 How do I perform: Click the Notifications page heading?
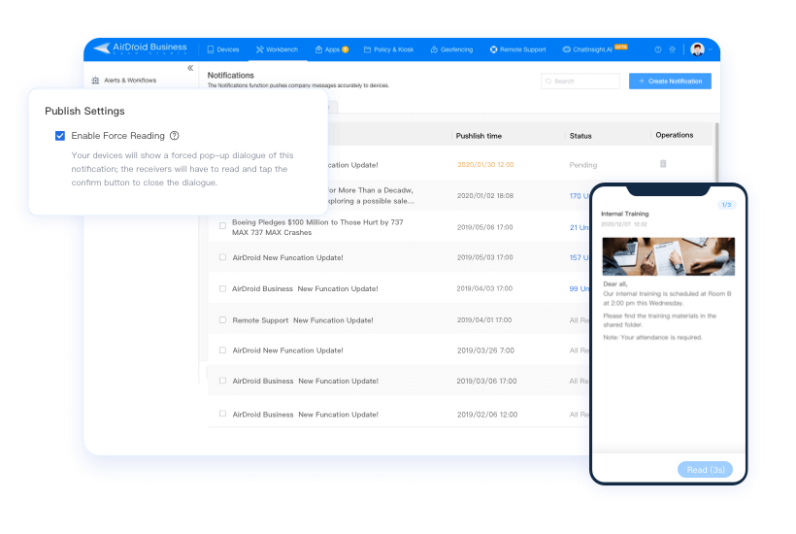[x=230, y=75]
